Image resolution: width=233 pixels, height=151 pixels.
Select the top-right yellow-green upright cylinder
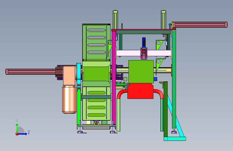coord(163,20)
